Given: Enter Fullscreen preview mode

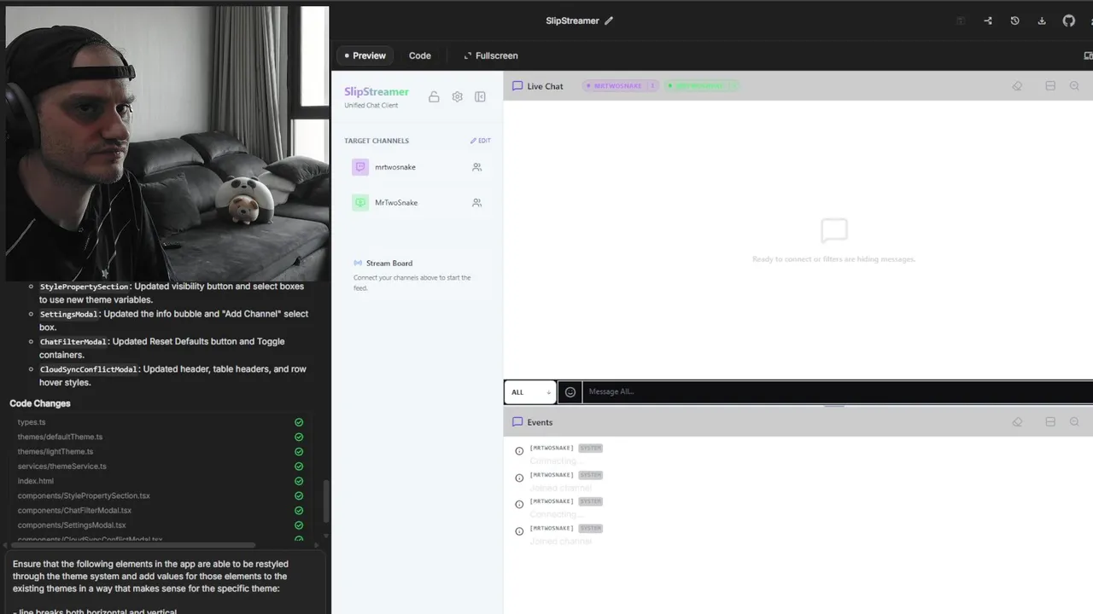Looking at the screenshot, I should coord(491,55).
